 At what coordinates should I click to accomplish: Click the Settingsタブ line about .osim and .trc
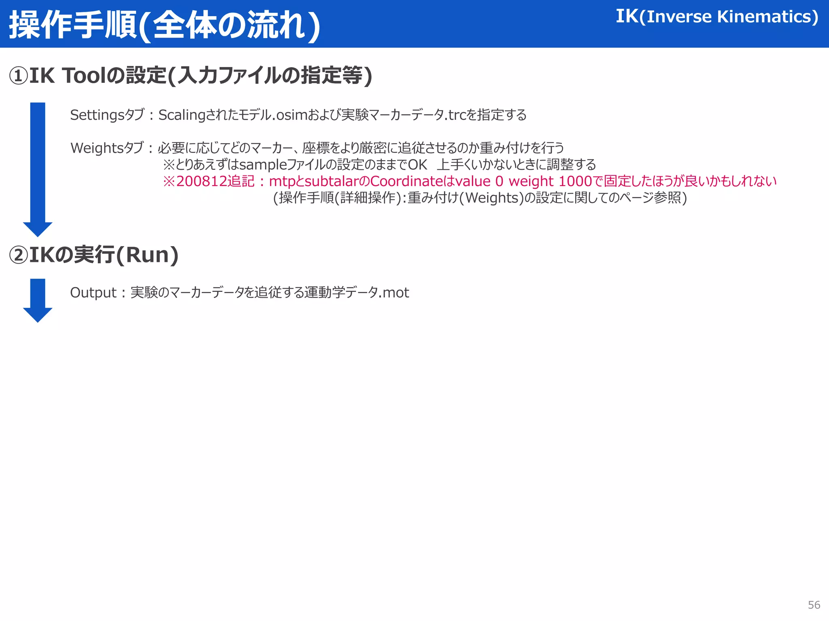pyautogui.click(x=298, y=115)
